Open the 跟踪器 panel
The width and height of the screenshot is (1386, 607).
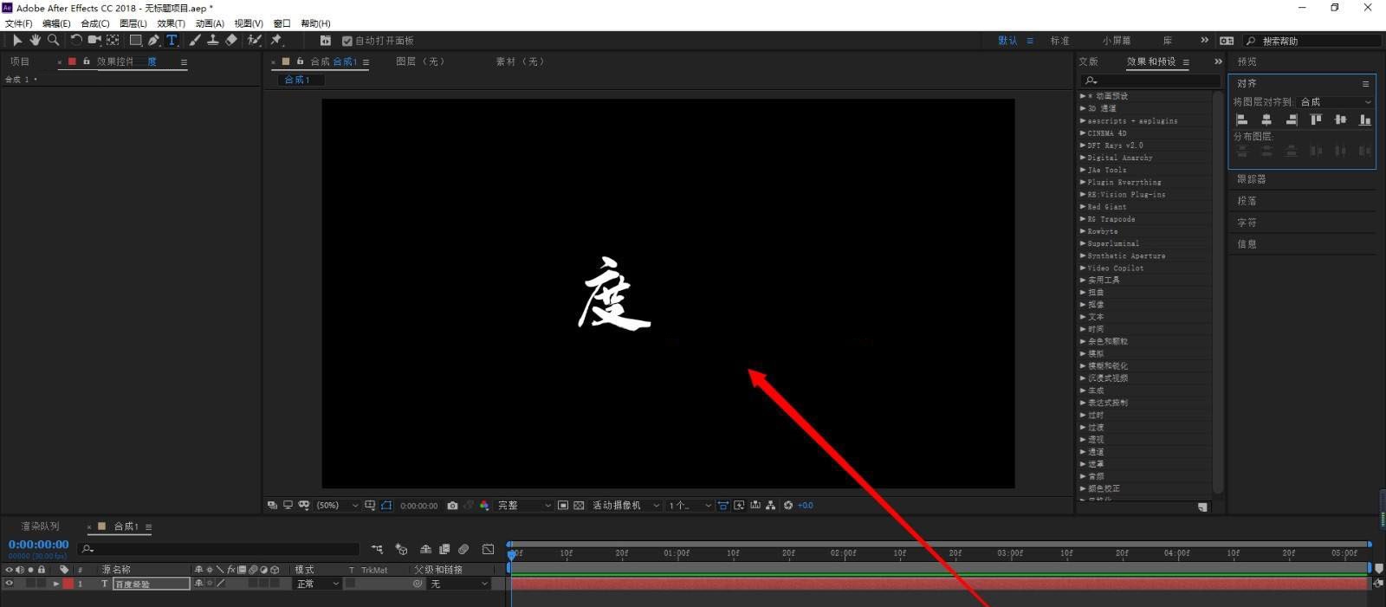click(1252, 179)
